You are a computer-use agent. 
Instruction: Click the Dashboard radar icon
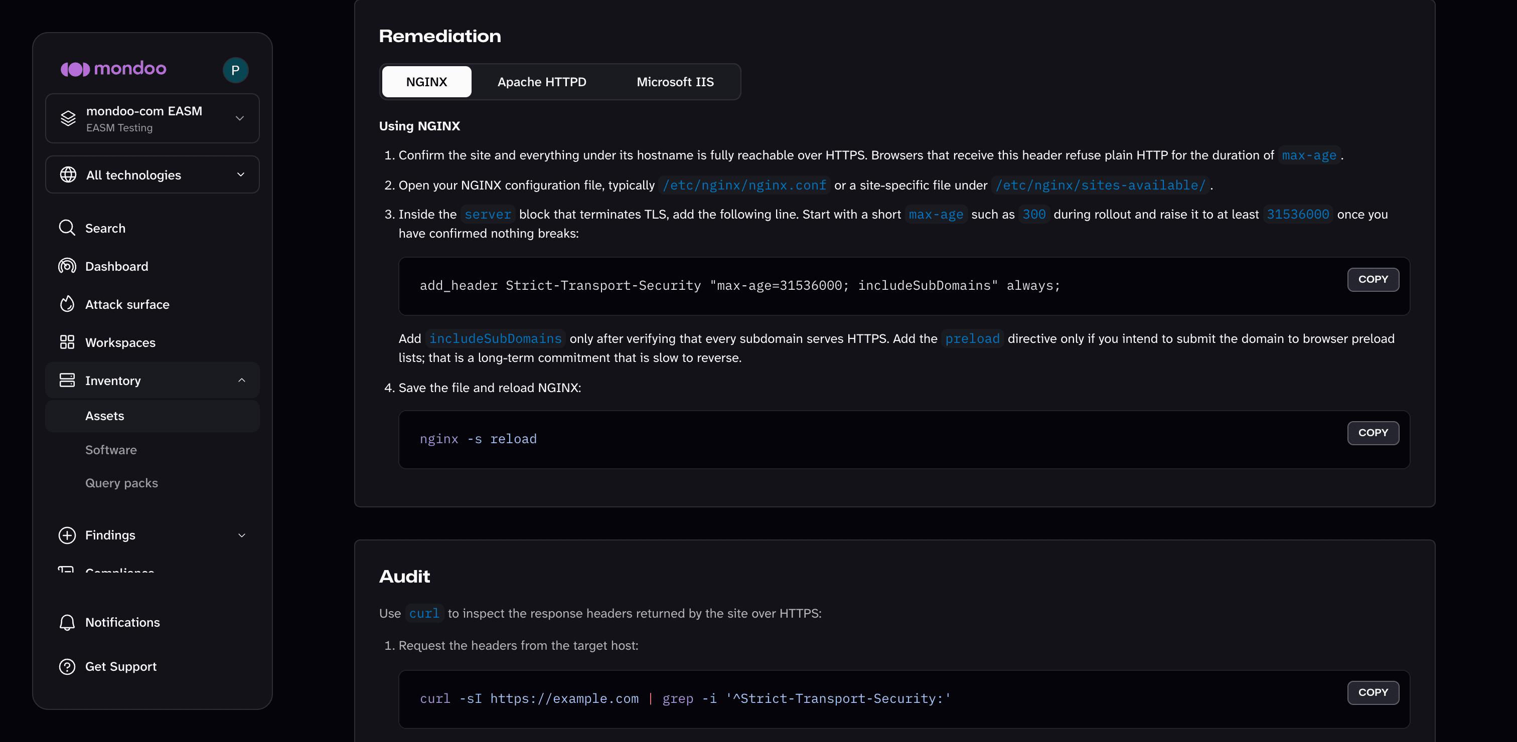tap(67, 266)
